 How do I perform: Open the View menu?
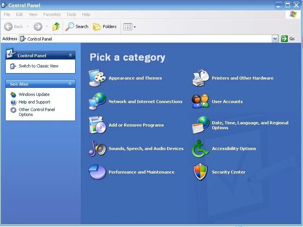33,14
